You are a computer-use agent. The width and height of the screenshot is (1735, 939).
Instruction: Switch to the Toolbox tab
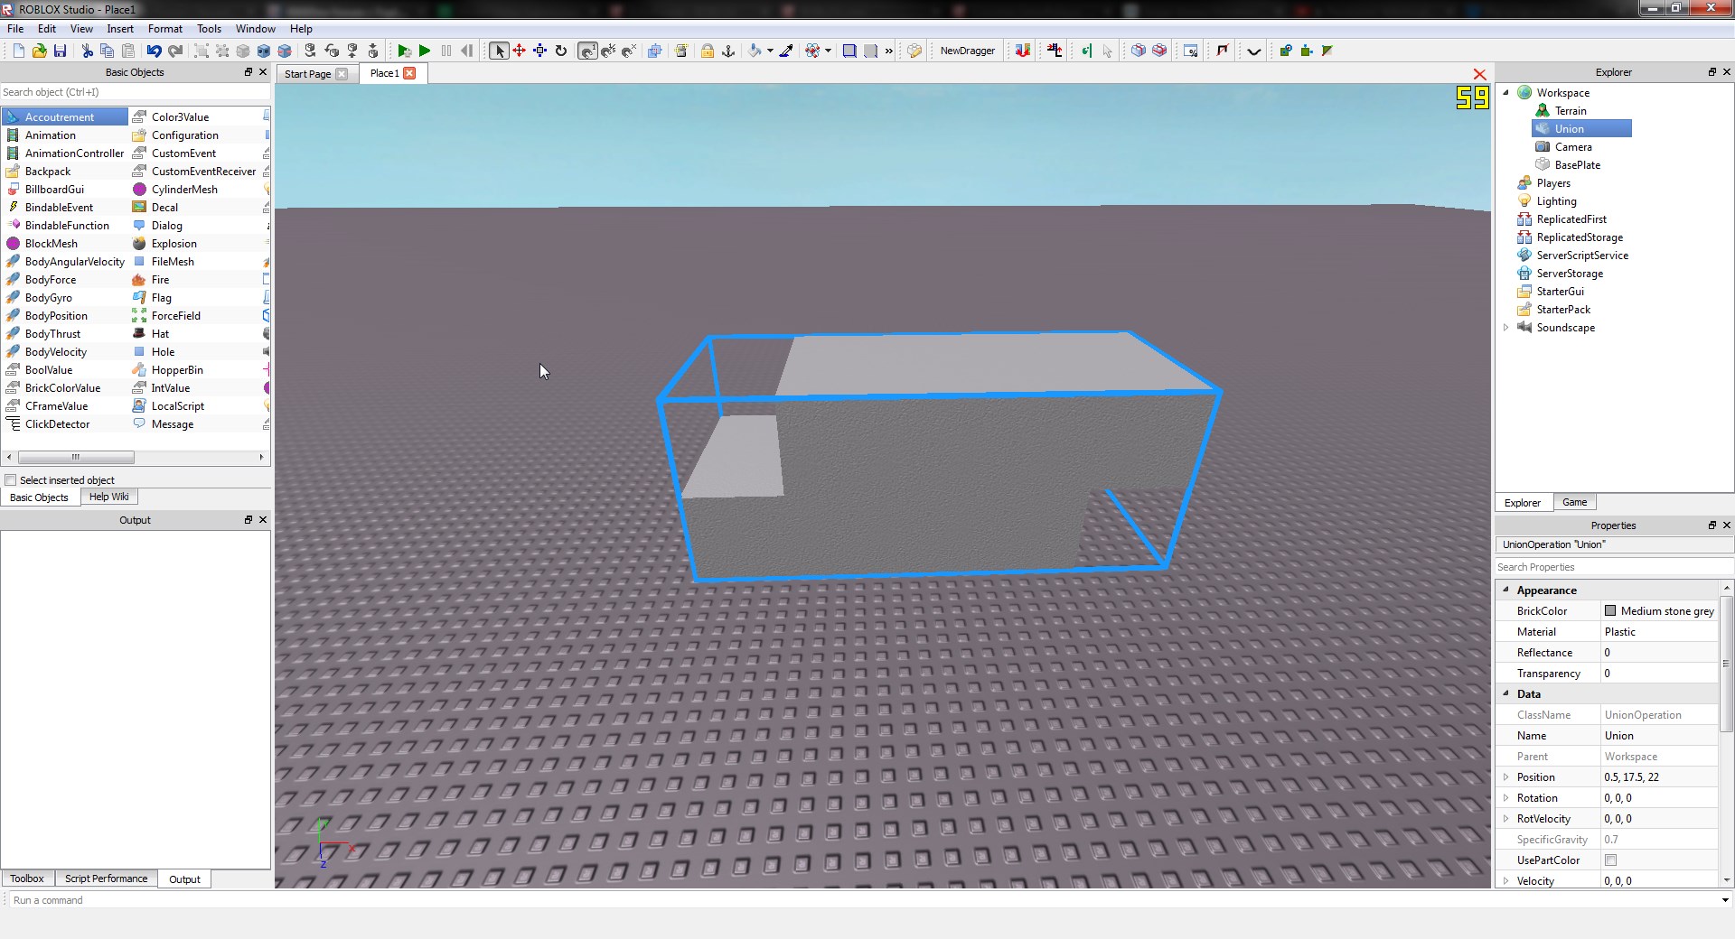(x=27, y=879)
